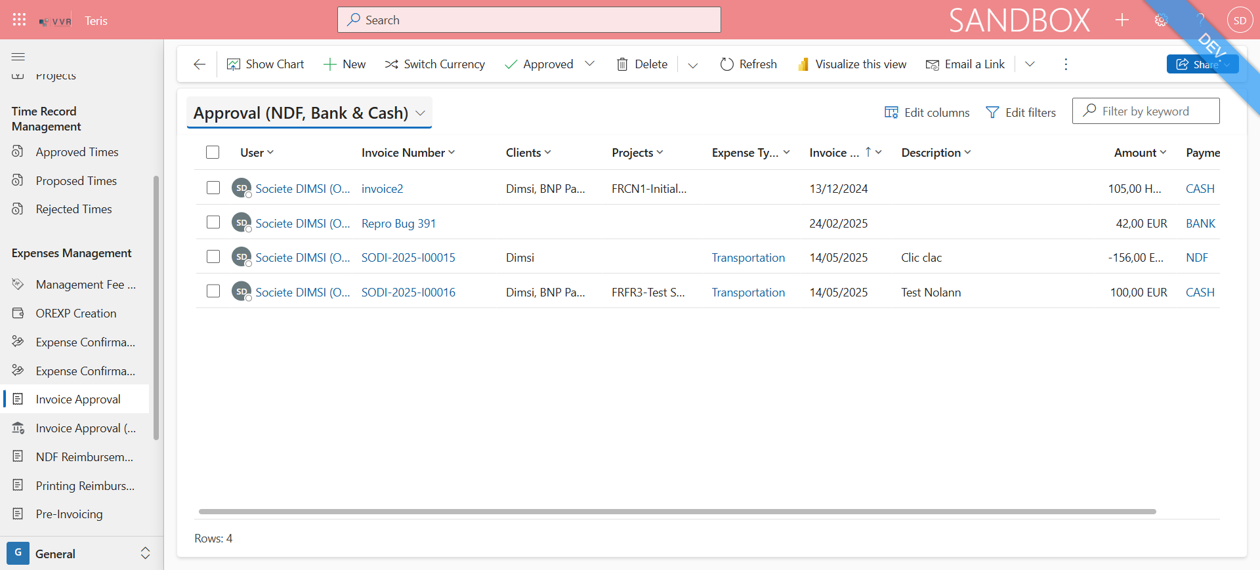Viewport: 1260px width, 570px height.
Task: Click the Test Nolann description cell
Action: (931, 293)
